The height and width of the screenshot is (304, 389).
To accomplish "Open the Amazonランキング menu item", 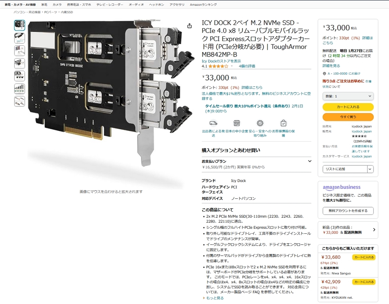I will pos(203,5).
